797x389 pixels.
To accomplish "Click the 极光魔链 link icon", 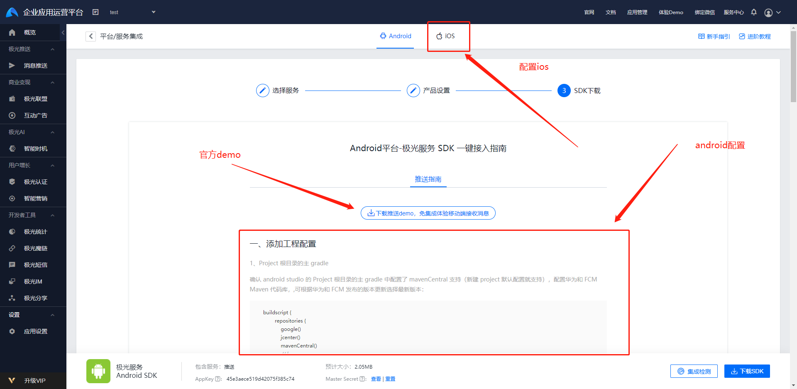I will pyautogui.click(x=12, y=248).
